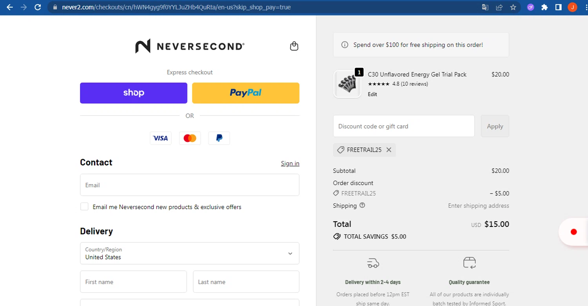
Task: Open the translate page icon
Action: (x=485, y=7)
